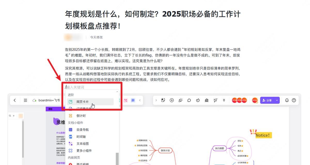Open the 分享 dropdown arrow
The height and width of the screenshot is (165, 310).
pos(276,100)
